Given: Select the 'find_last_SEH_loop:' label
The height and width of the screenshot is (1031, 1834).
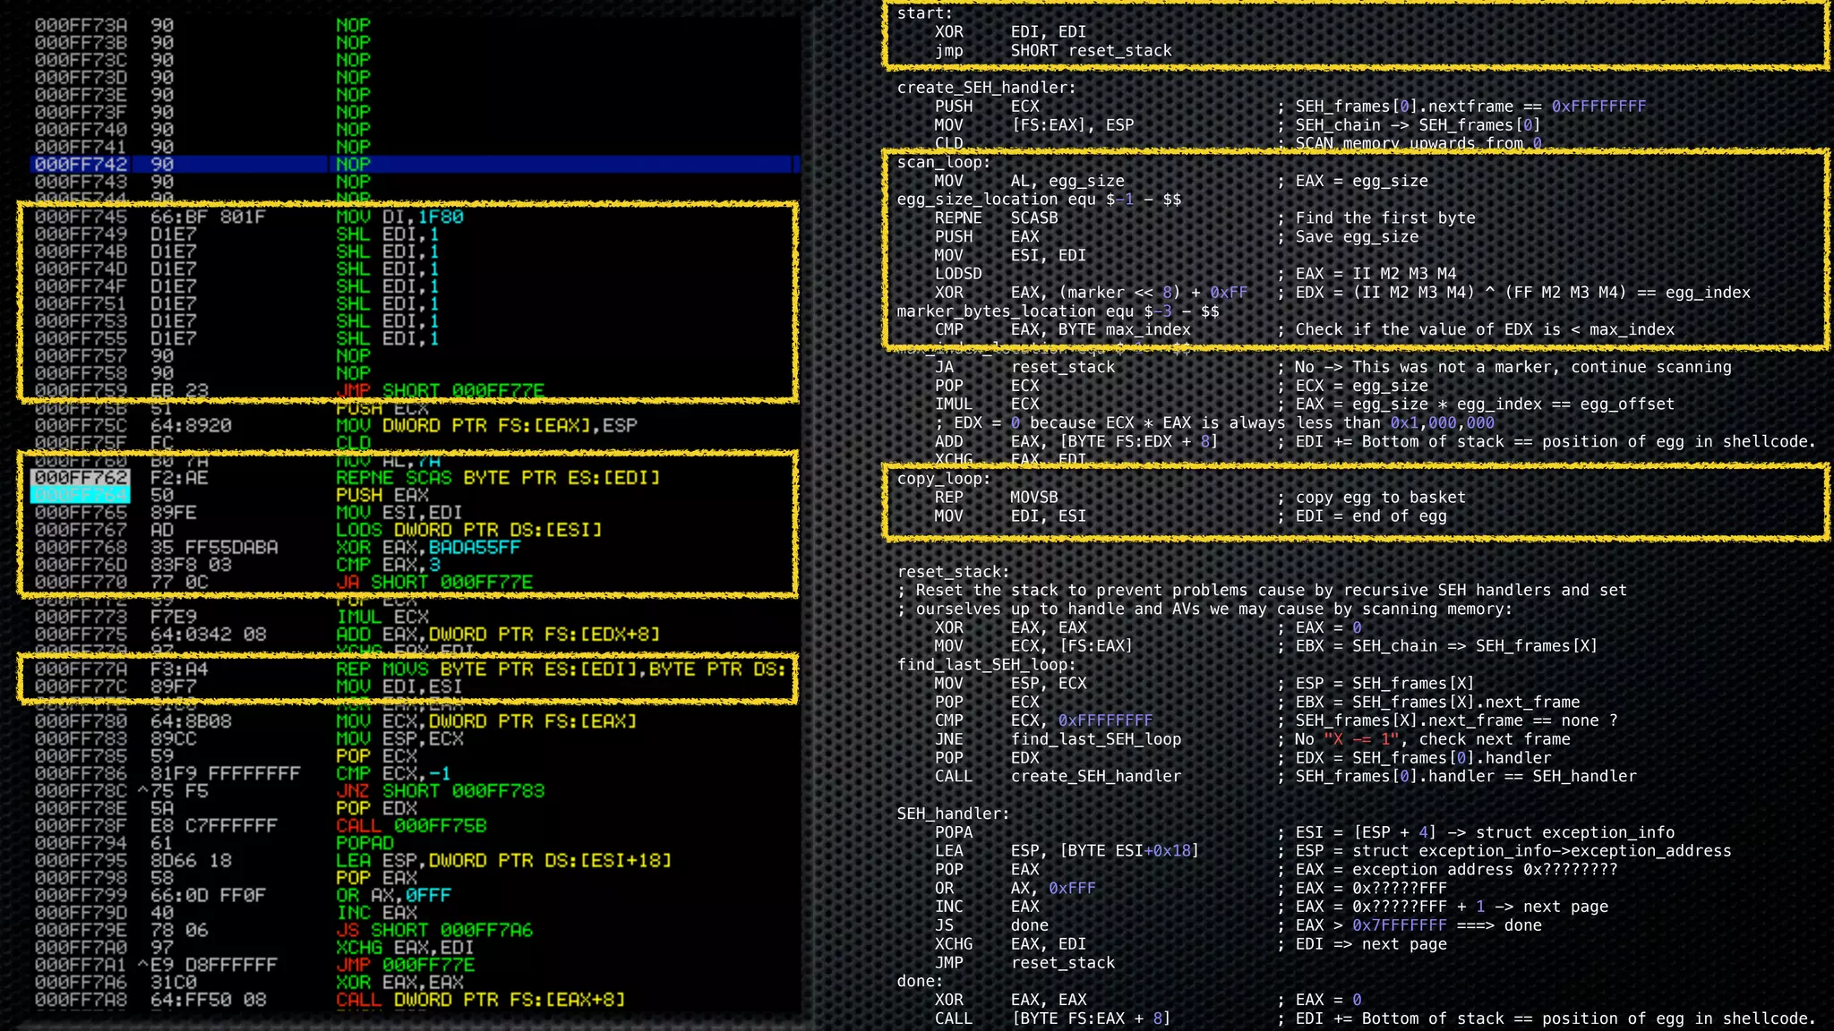Looking at the screenshot, I should coord(987,665).
